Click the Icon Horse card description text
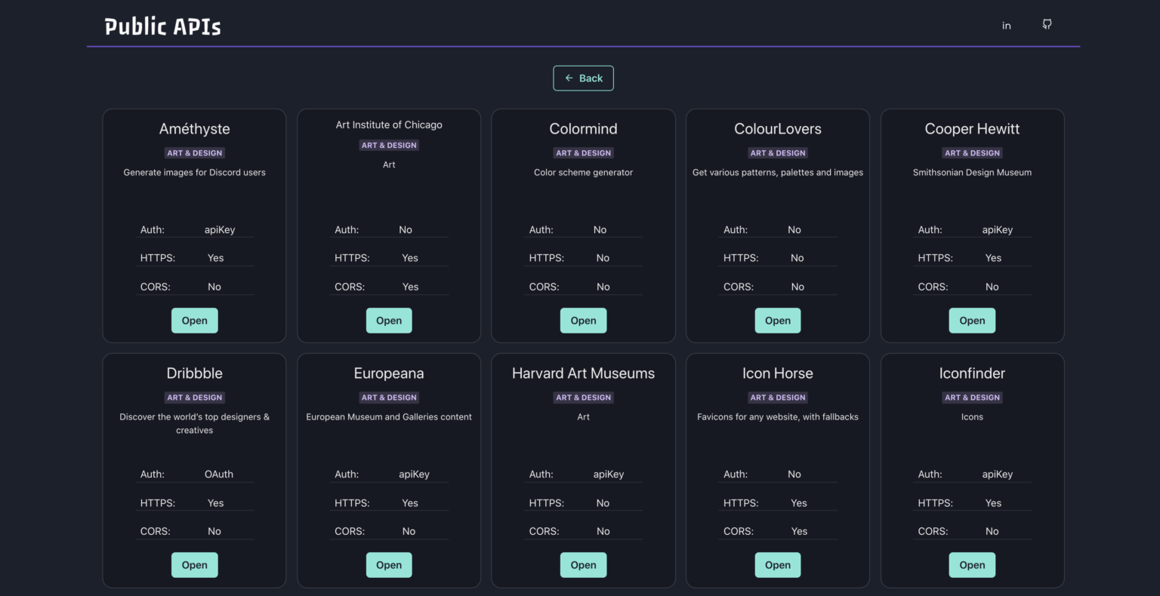This screenshot has height=596, width=1160. [x=777, y=416]
